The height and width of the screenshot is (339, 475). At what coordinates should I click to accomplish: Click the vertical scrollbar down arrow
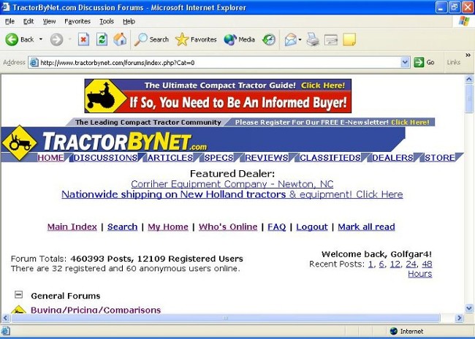[x=469, y=308]
